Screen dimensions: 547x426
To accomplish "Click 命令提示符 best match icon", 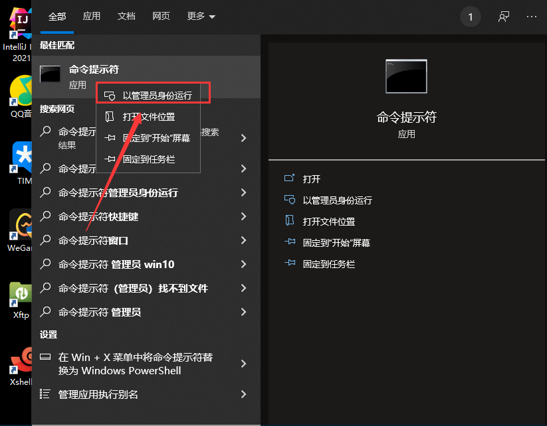I will pyautogui.click(x=51, y=74).
